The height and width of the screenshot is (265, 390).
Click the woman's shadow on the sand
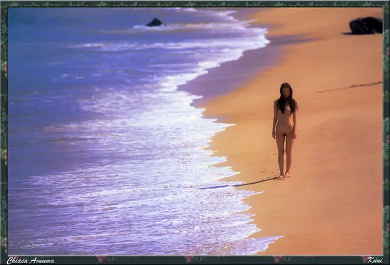click(240, 184)
